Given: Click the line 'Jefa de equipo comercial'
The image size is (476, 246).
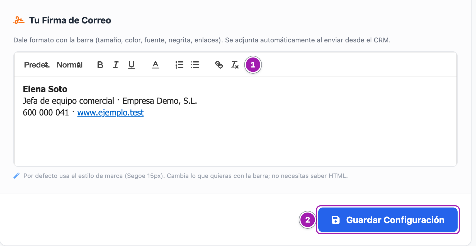Looking at the screenshot, I should point(68,101).
